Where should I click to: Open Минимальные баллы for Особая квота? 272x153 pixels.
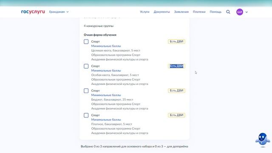coord(106,71)
